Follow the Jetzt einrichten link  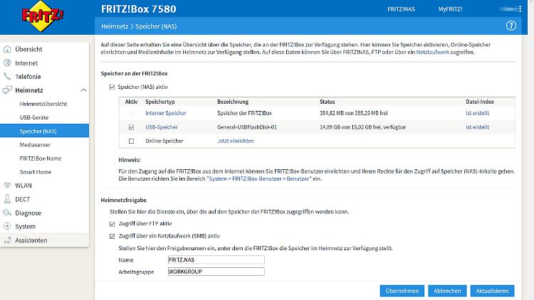[235, 141]
